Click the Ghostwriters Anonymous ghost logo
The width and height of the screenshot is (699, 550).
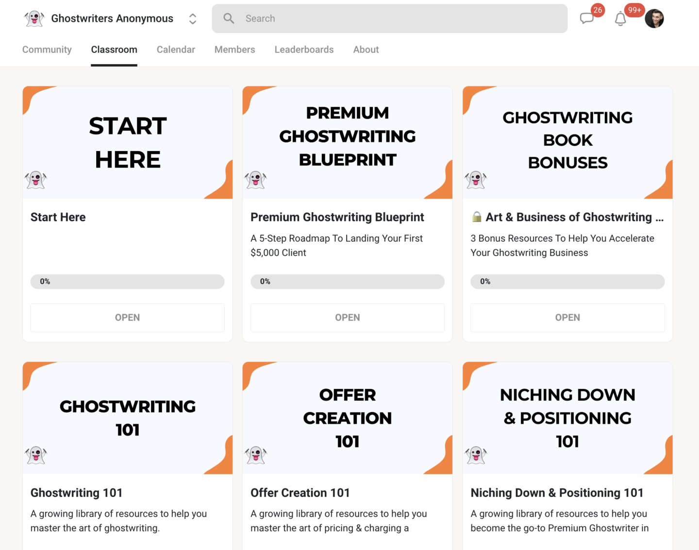pyautogui.click(x=34, y=18)
